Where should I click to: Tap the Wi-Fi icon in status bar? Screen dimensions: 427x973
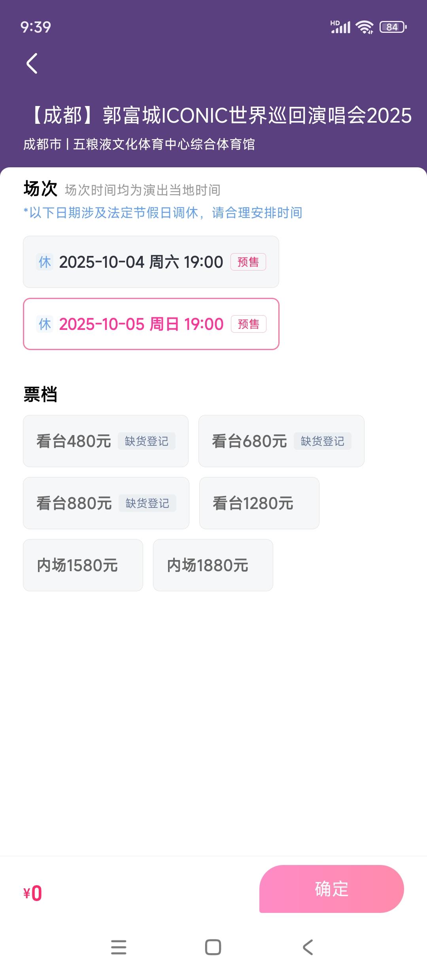[364, 27]
